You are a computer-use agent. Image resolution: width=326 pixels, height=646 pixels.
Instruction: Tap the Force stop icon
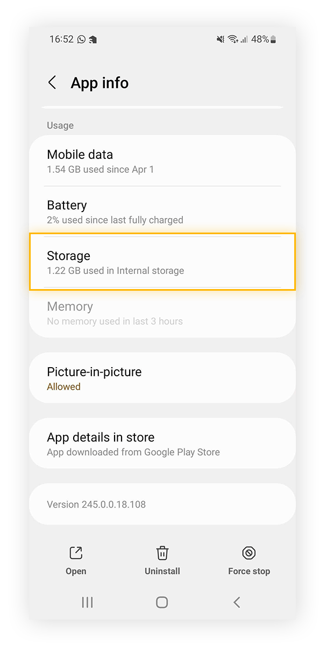(x=249, y=553)
